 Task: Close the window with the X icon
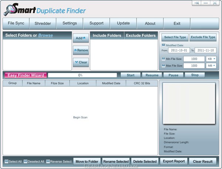coord(215,3)
